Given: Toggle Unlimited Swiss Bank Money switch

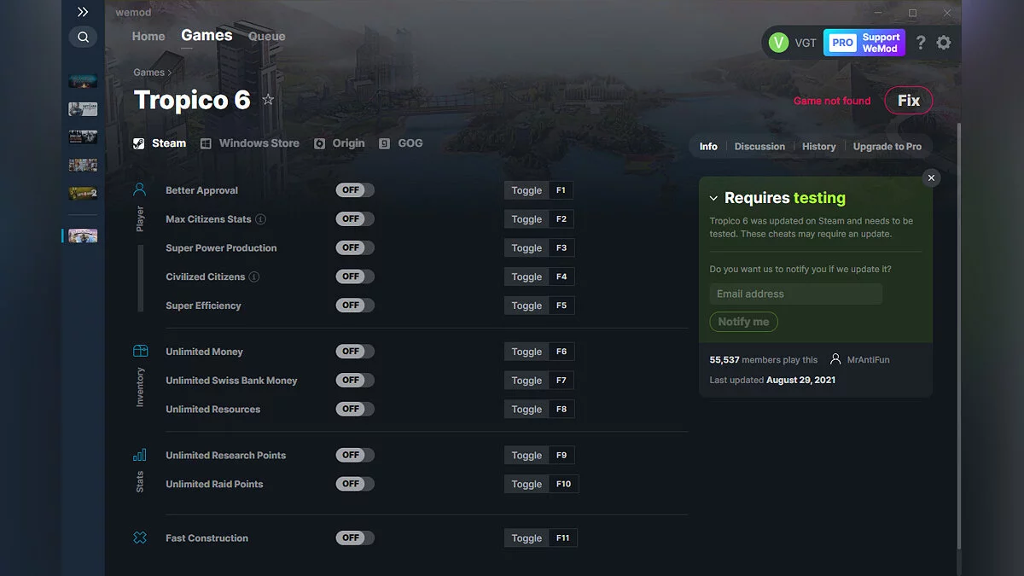Looking at the screenshot, I should pos(355,380).
